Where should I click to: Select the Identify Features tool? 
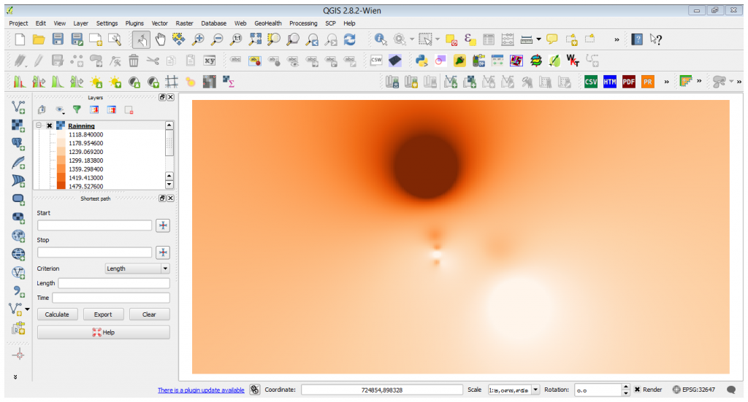coord(381,39)
